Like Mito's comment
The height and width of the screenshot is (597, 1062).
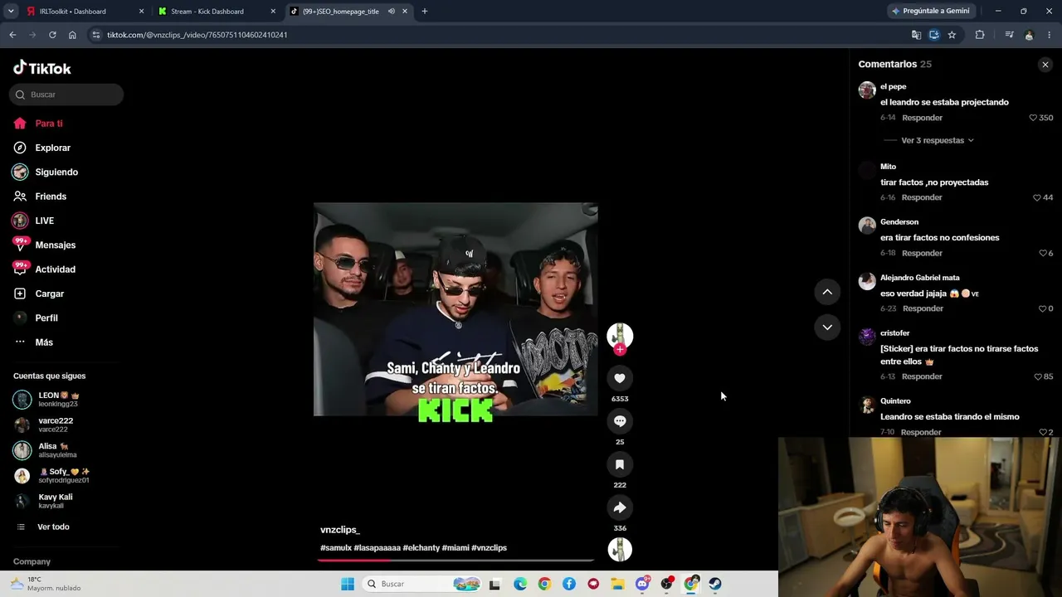click(1037, 197)
